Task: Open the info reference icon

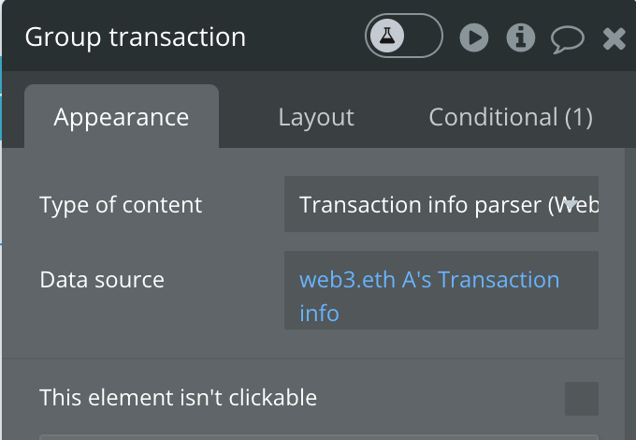Action: pyautogui.click(x=521, y=37)
